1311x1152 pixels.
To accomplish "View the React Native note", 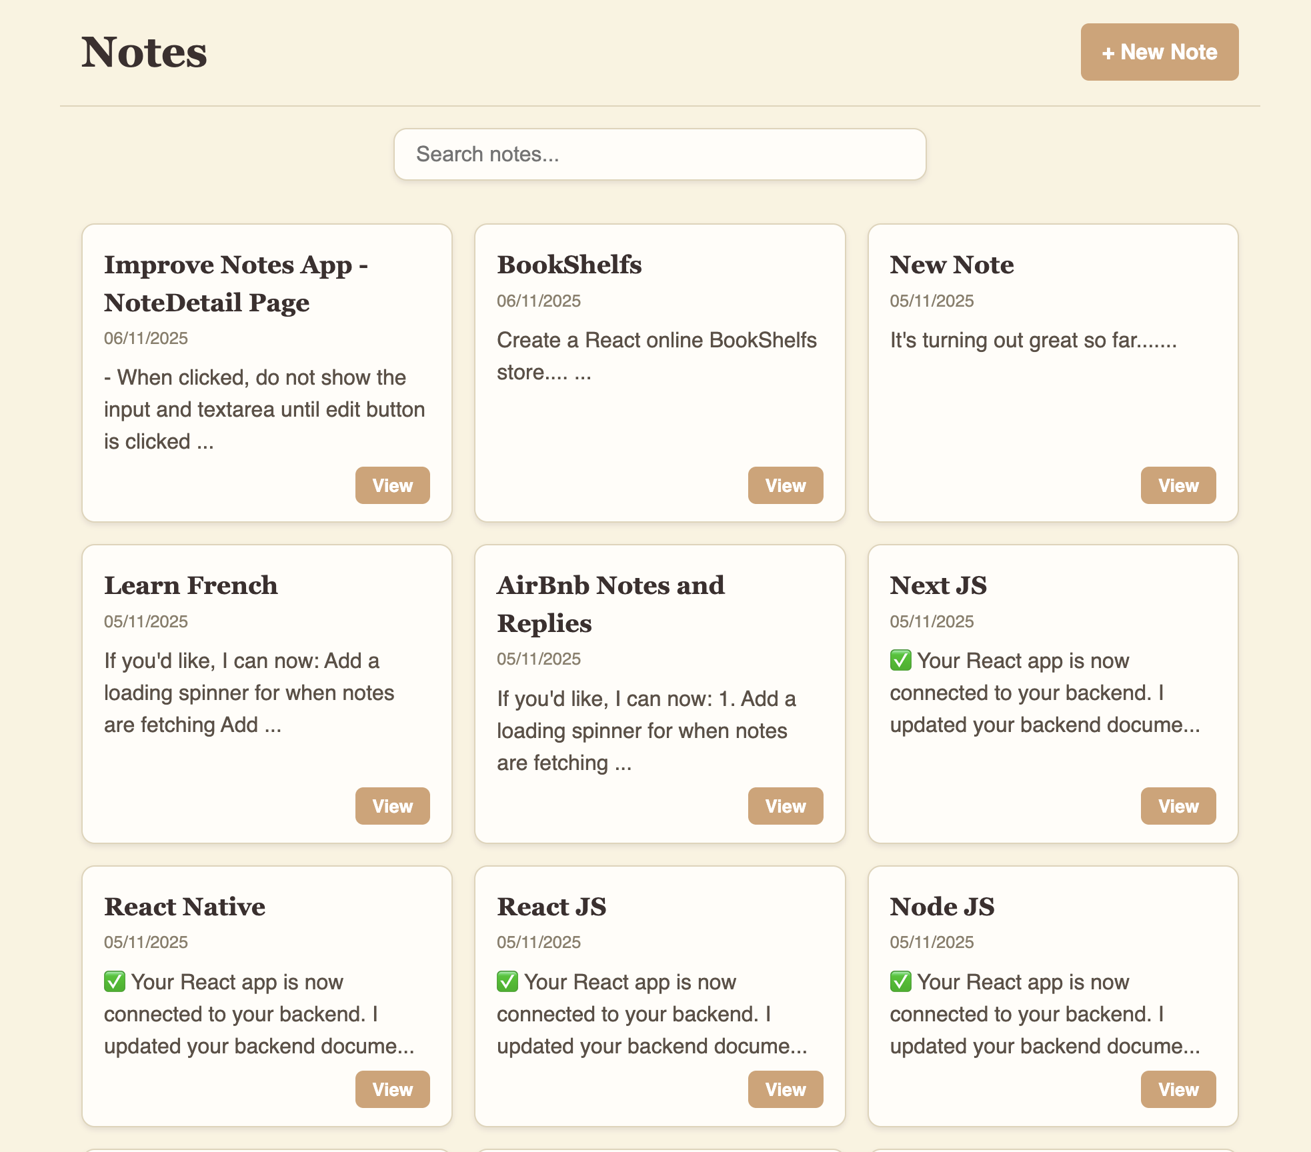I will [x=392, y=1089].
